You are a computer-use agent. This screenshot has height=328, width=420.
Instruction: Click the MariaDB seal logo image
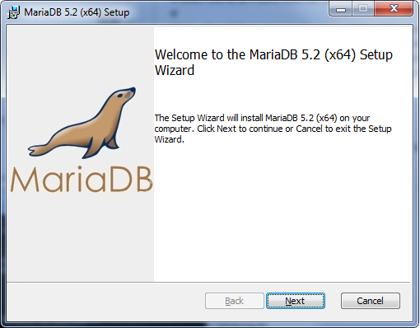click(x=82, y=123)
